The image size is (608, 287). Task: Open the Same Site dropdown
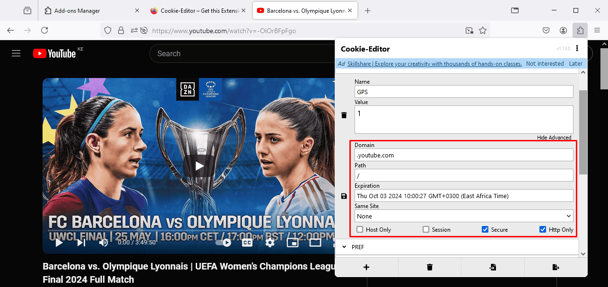(x=464, y=216)
